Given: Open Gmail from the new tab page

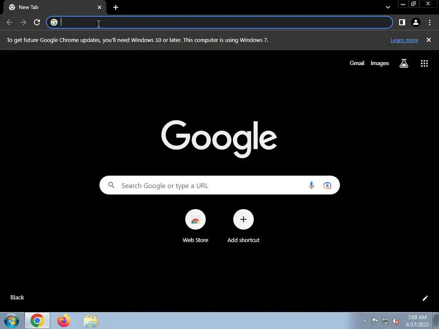Looking at the screenshot, I should (357, 63).
